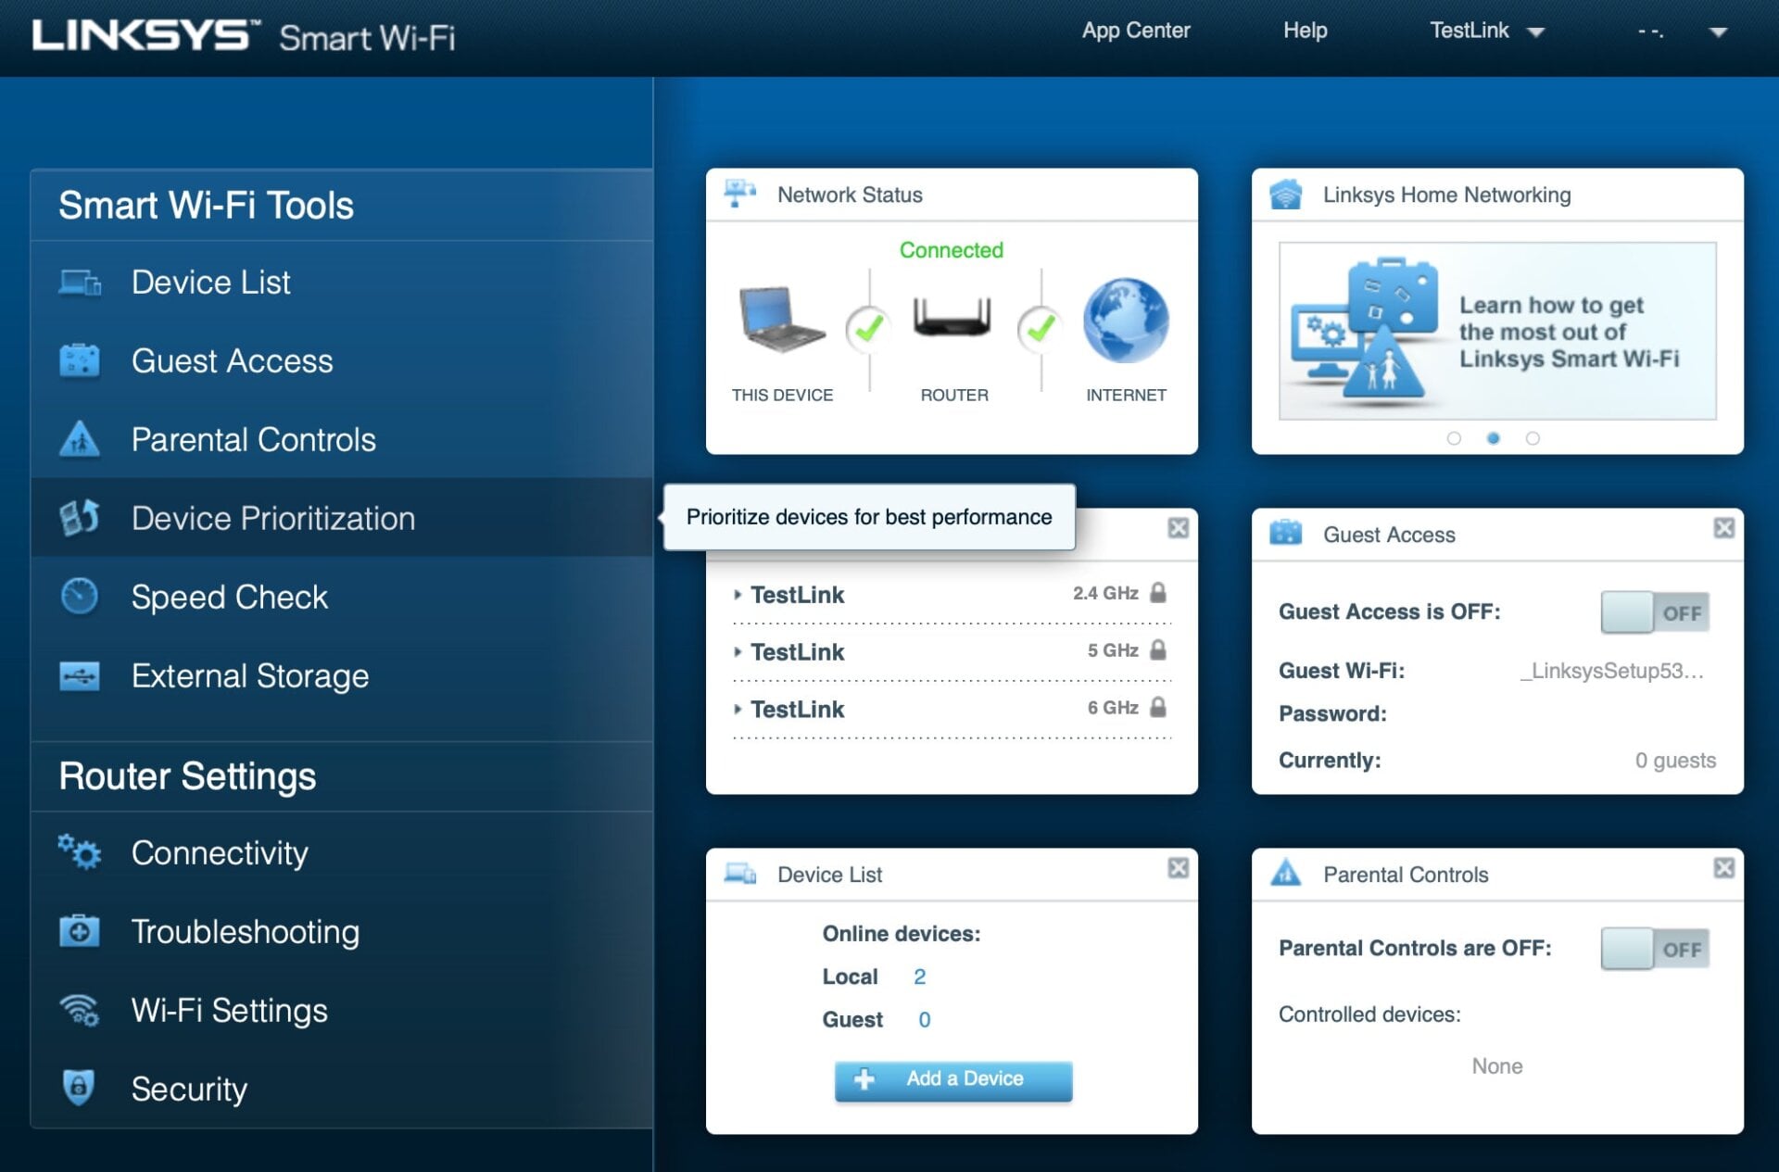Click the Guest Access icon in the sidebar

point(82,361)
